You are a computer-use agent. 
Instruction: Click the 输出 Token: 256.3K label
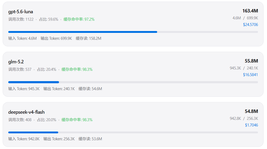pos(59,139)
